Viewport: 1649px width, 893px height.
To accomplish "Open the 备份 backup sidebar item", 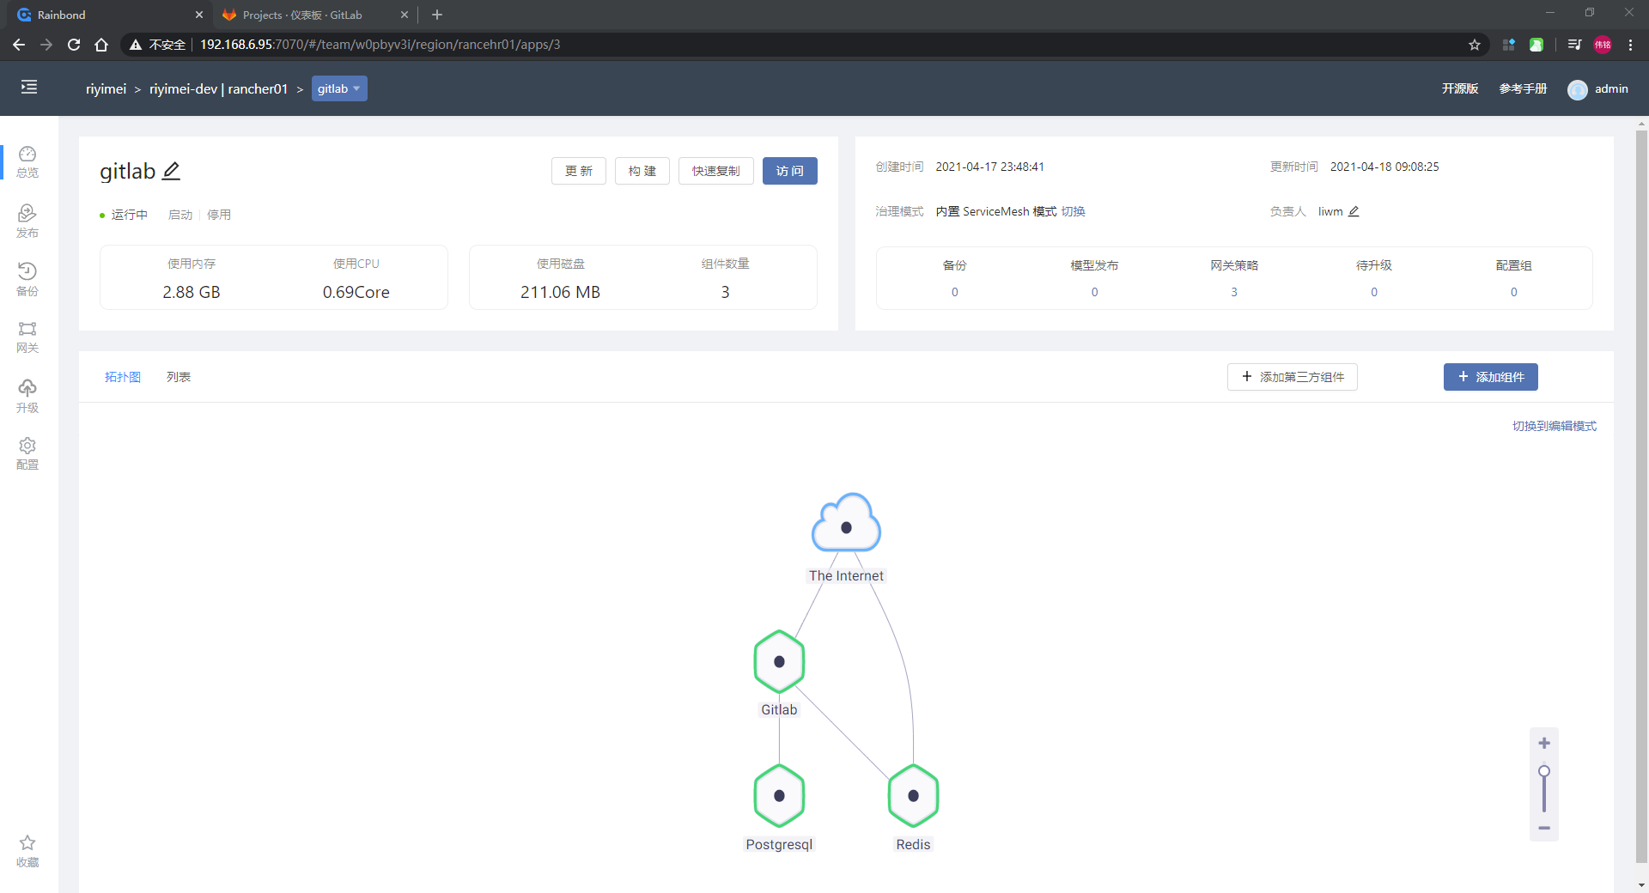I will 27,279.
